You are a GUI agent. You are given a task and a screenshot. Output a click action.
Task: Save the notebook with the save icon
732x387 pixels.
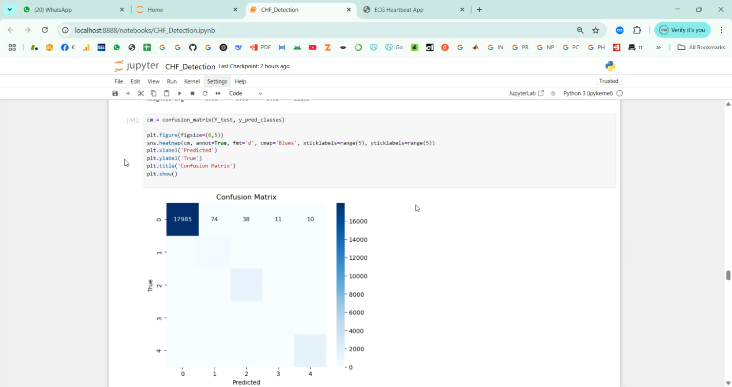click(115, 93)
